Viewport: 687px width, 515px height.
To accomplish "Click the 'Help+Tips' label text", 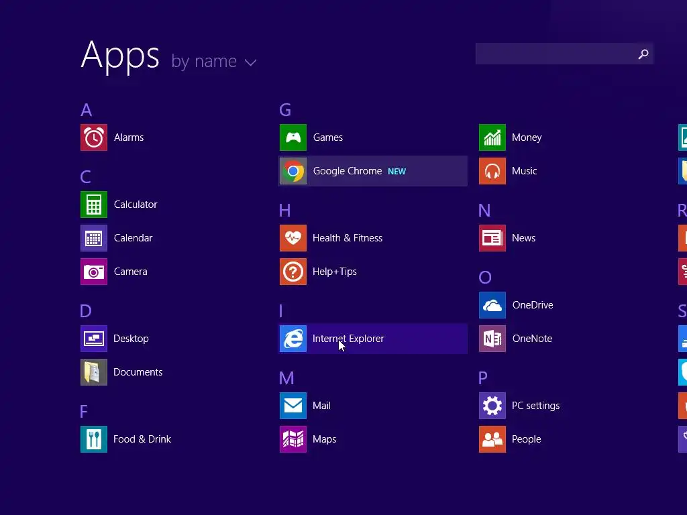I will [x=334, y=272].
